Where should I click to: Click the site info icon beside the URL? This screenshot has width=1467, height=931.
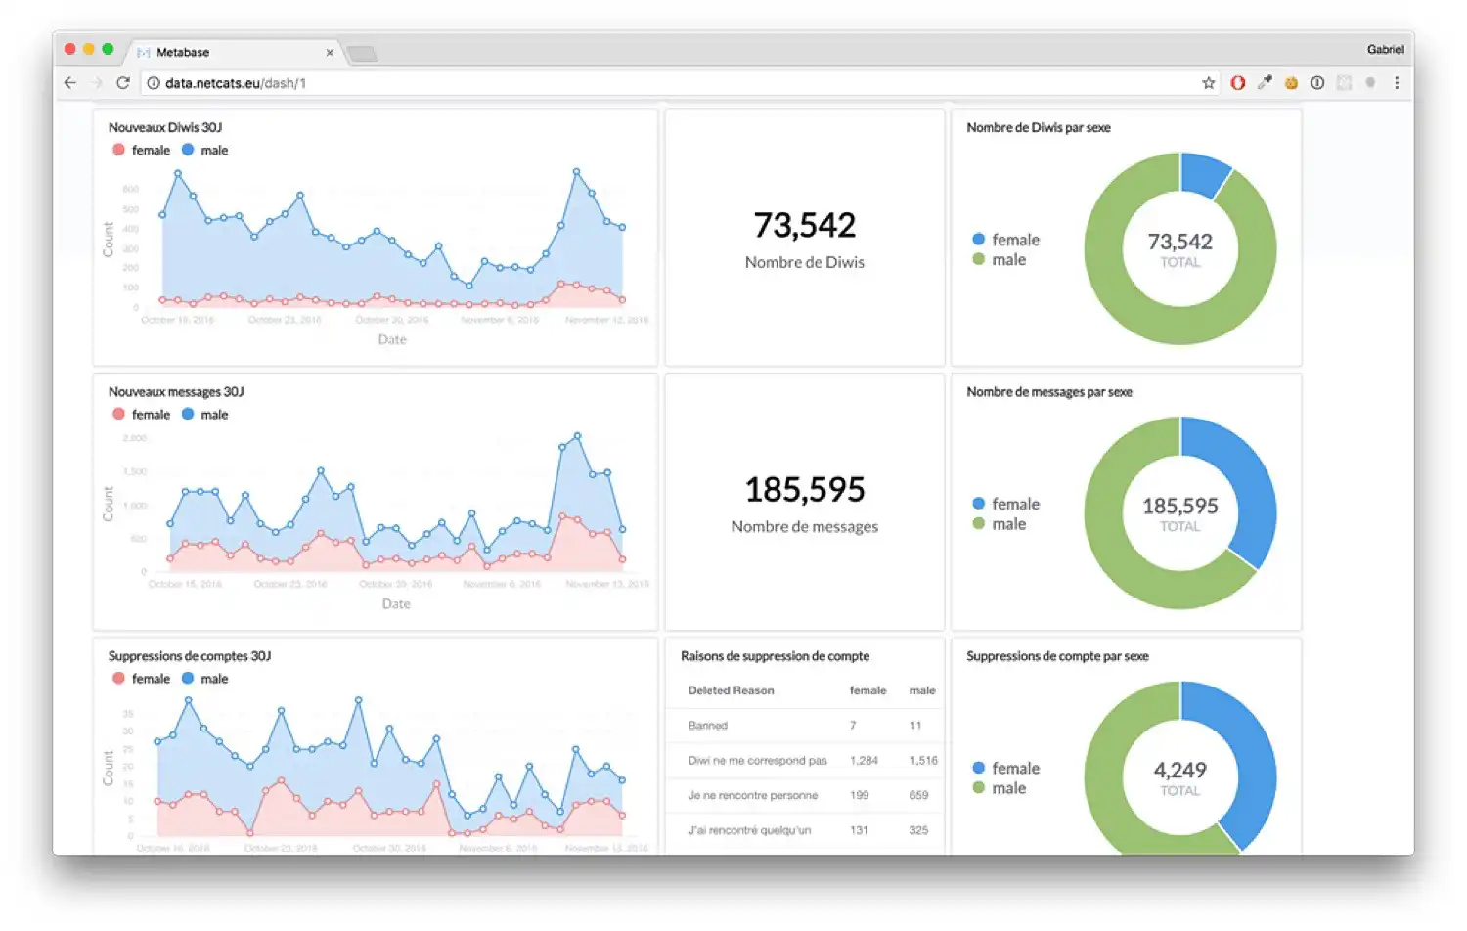[154, 83]
